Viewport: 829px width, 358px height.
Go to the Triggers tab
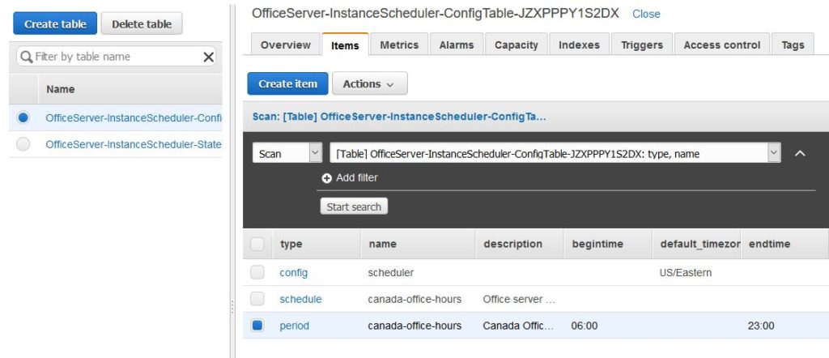point(641,45)
